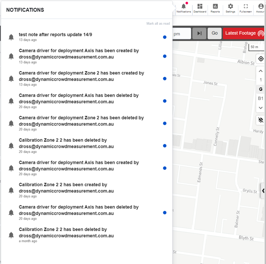Open the Account menu

pyautogui.click(x=260, y=8)
